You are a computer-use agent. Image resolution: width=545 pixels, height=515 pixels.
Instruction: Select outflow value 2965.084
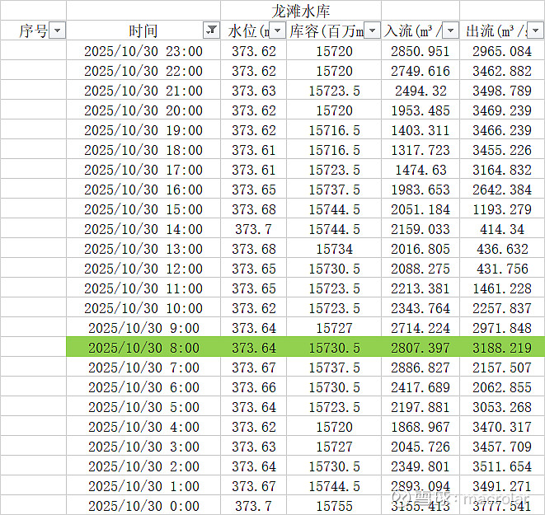click(502, 51)
